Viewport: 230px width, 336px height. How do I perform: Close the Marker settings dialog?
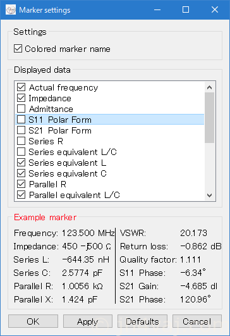[x=215, y=10]
